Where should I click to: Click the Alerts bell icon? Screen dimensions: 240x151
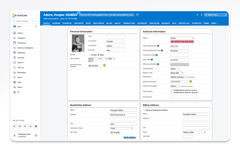click(x=13, y=77)
